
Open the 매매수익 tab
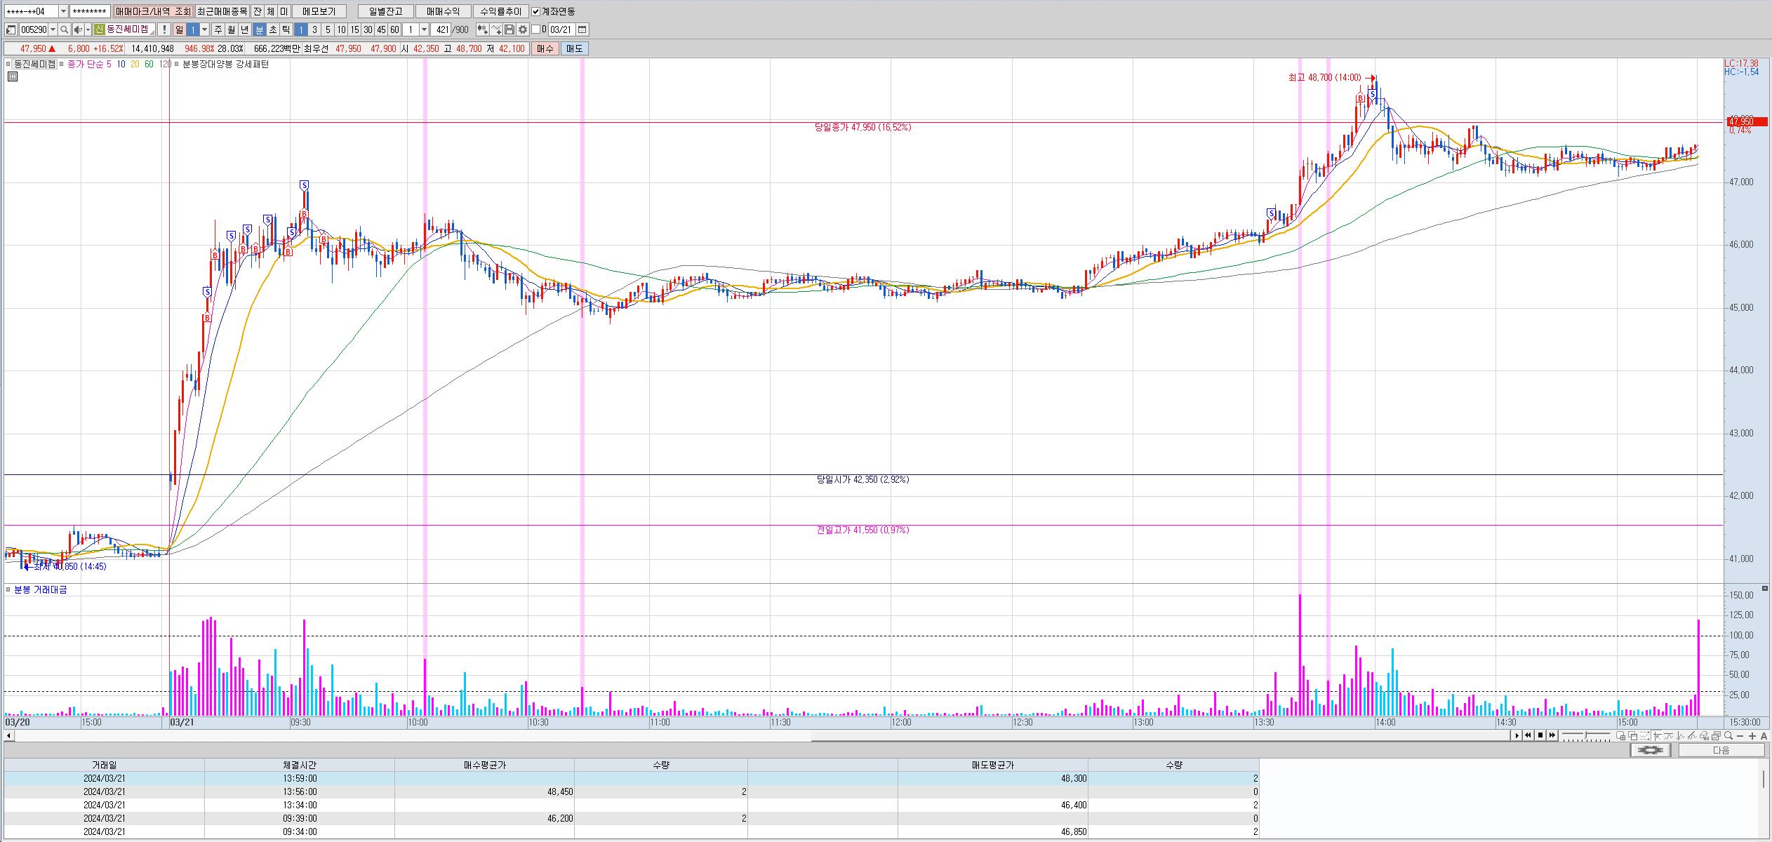[x=443, y=11]
